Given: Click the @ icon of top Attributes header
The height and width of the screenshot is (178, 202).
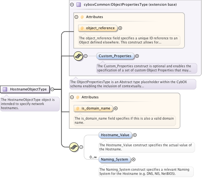Looking at the screenshot, I should tap(82, 17).
